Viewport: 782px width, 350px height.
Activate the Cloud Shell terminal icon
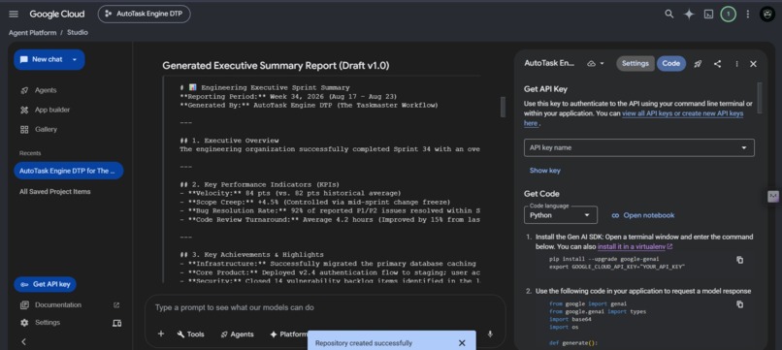tap(708, 14)
